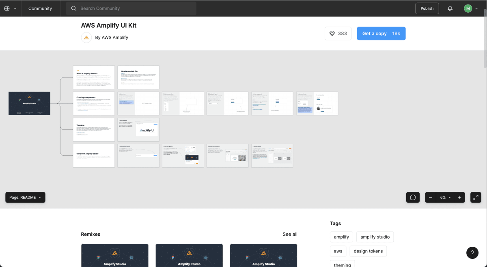Click the Tags heading
The width and height of the screenshot is (487, 267).
coord(335,223)
